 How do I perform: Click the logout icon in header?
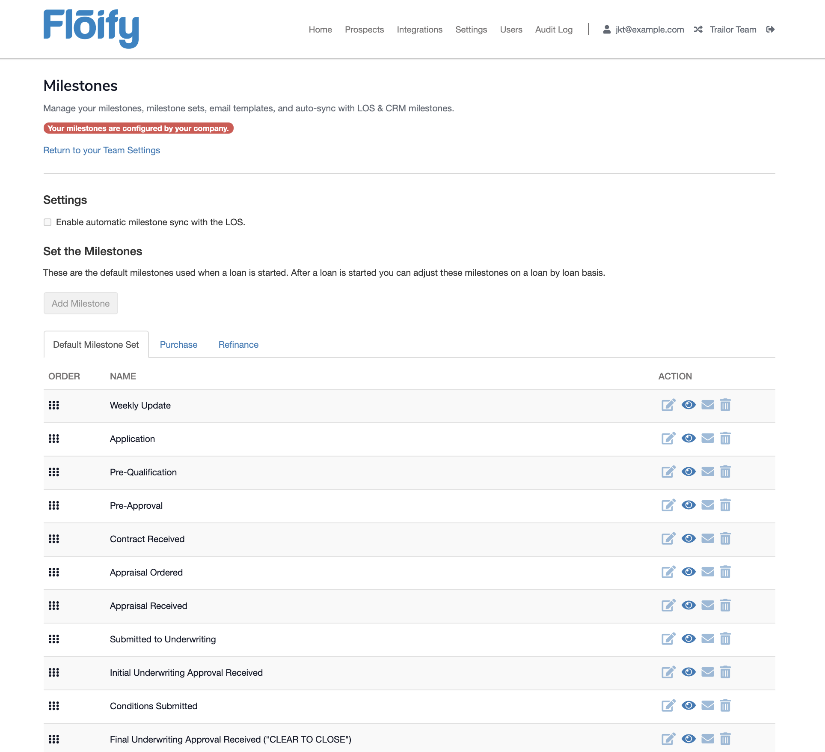click(x=770, y=30)
